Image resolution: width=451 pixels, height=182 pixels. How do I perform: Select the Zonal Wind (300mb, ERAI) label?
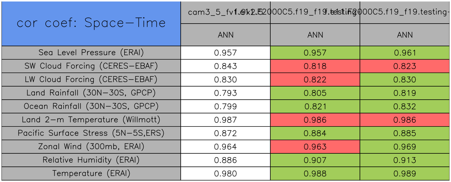[91, 147]
